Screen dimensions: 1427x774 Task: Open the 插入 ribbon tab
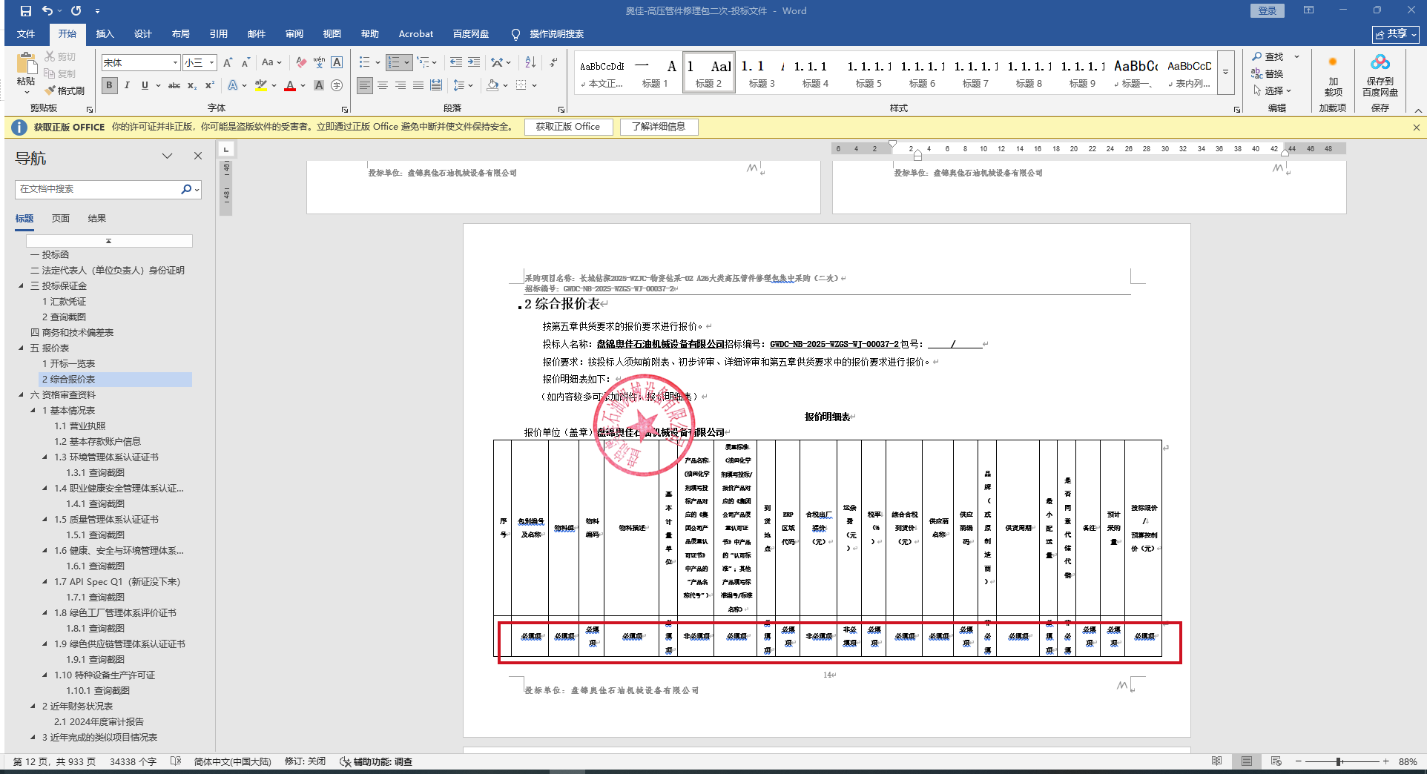tap(105, 34)
